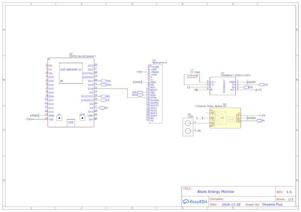301x212 pixels.
Task: Select the SDA net flag at the Notecarrier SDA pin
Action: (138, 95)
